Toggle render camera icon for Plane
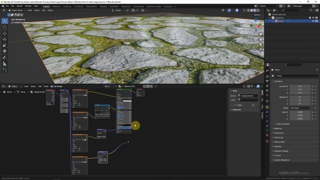Viewport: 320px width, 180px height. pos(316,21)
